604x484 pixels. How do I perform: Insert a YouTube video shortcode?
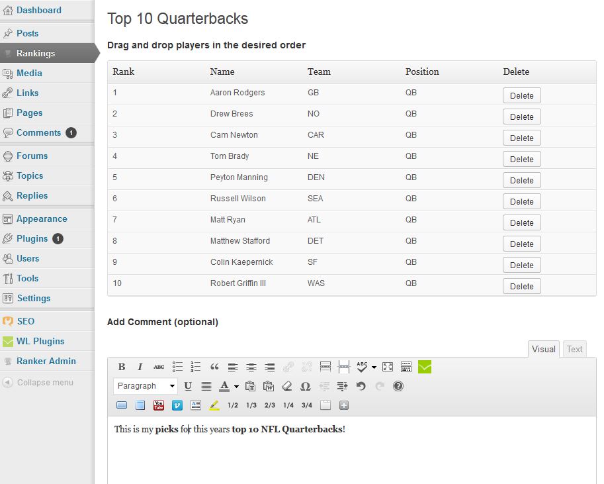point(159,405)
